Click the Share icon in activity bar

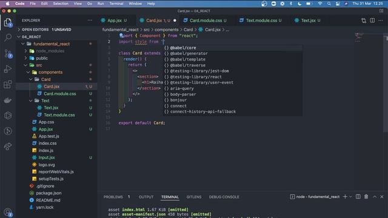(x=8, y=147)
